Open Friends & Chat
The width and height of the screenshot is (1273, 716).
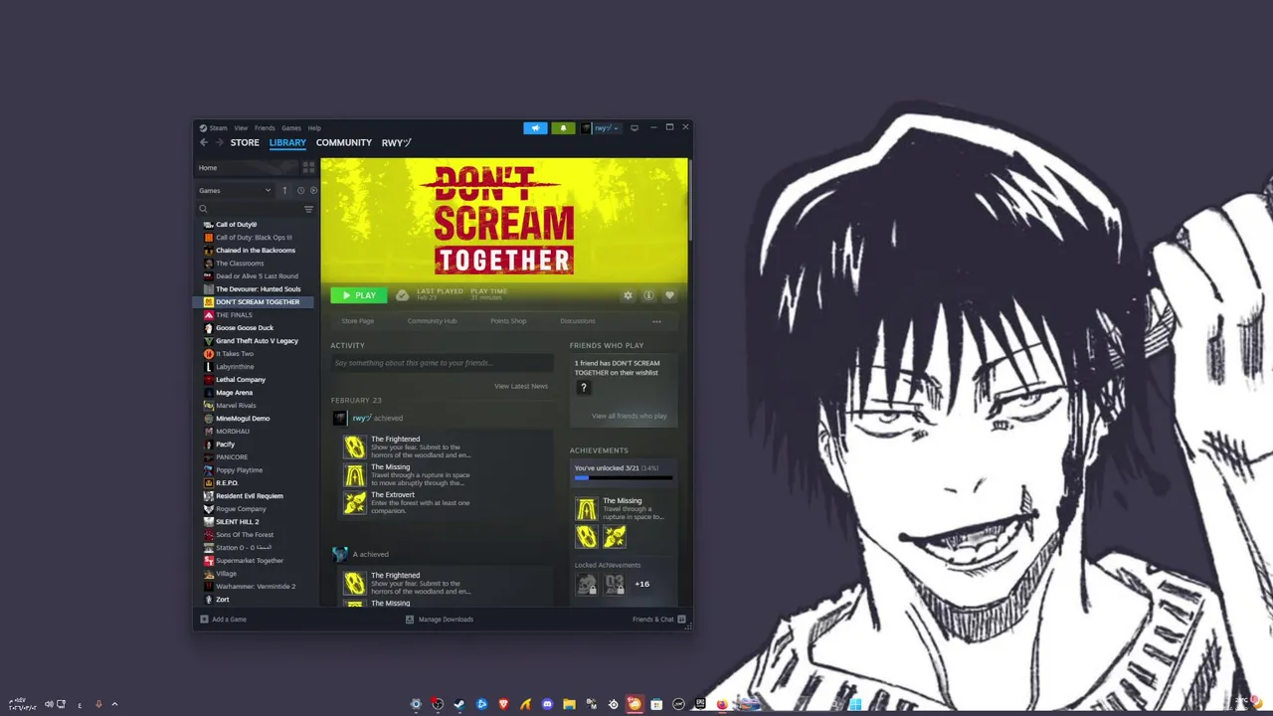click(658, 620)
